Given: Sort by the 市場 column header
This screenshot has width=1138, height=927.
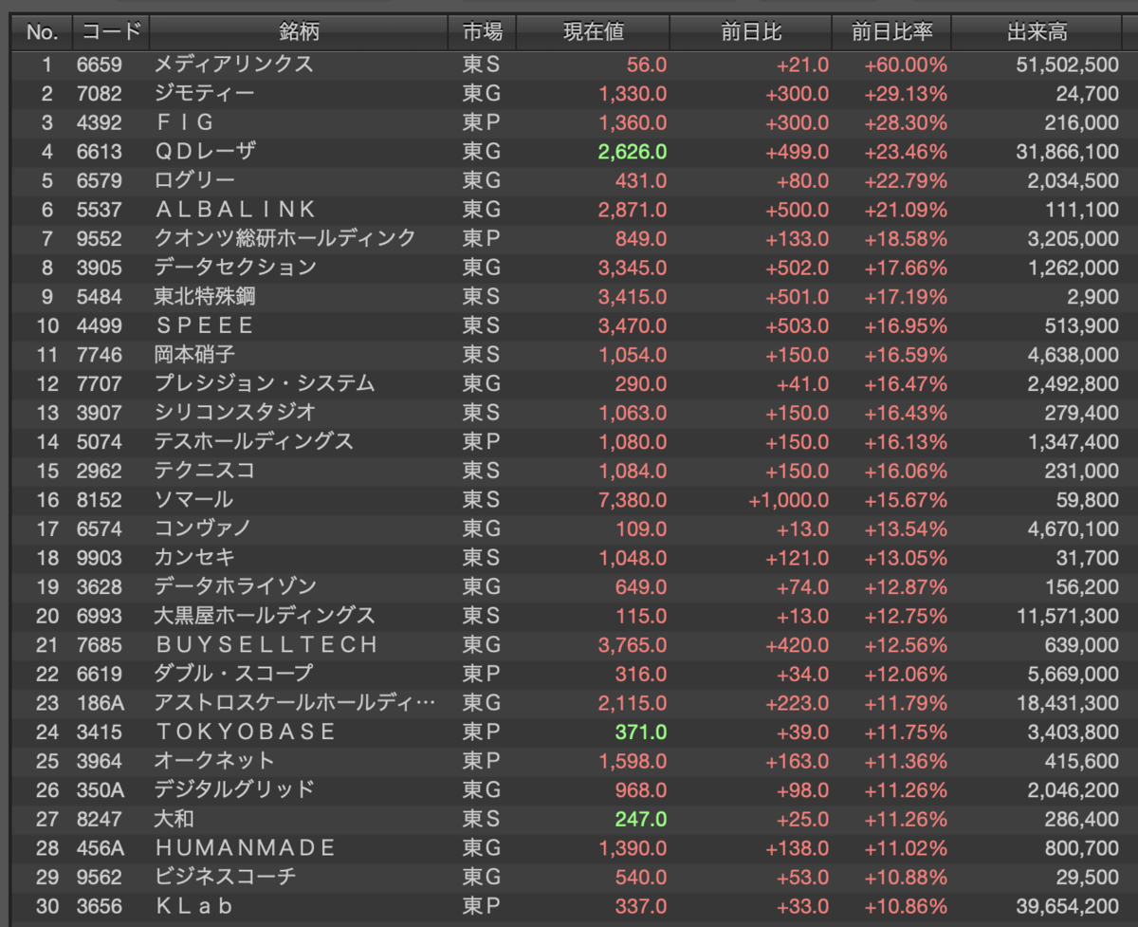Looking at the screenshot, I should pyautogui.click(x=483, y=32).
